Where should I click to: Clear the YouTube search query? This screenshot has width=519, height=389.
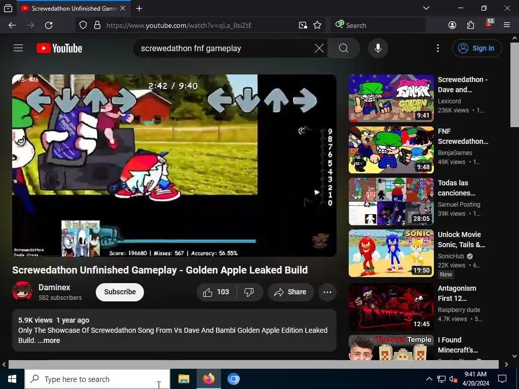(319, 48)
